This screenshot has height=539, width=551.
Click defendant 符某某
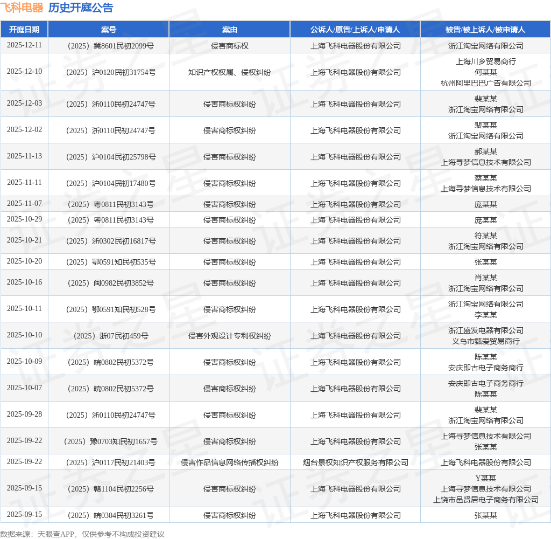(x=486, y=236)
